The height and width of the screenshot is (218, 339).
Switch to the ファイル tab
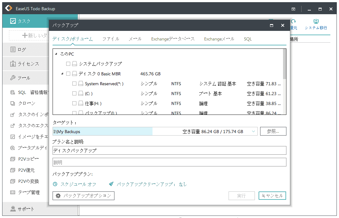(111, 39)
